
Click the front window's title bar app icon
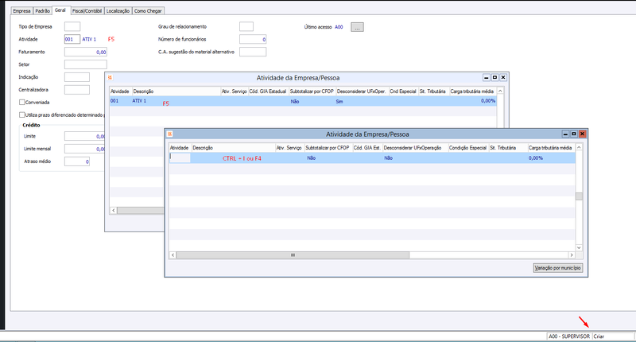[170, 134]
